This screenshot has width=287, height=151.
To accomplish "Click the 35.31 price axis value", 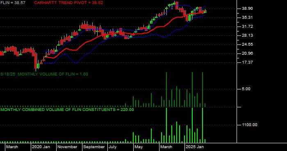I will [x=248, y=18].
